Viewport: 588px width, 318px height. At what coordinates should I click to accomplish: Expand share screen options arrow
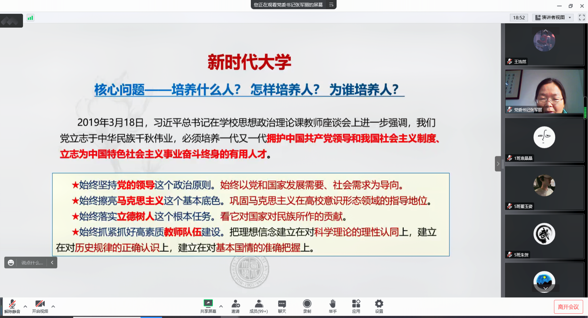coord(221,306)
